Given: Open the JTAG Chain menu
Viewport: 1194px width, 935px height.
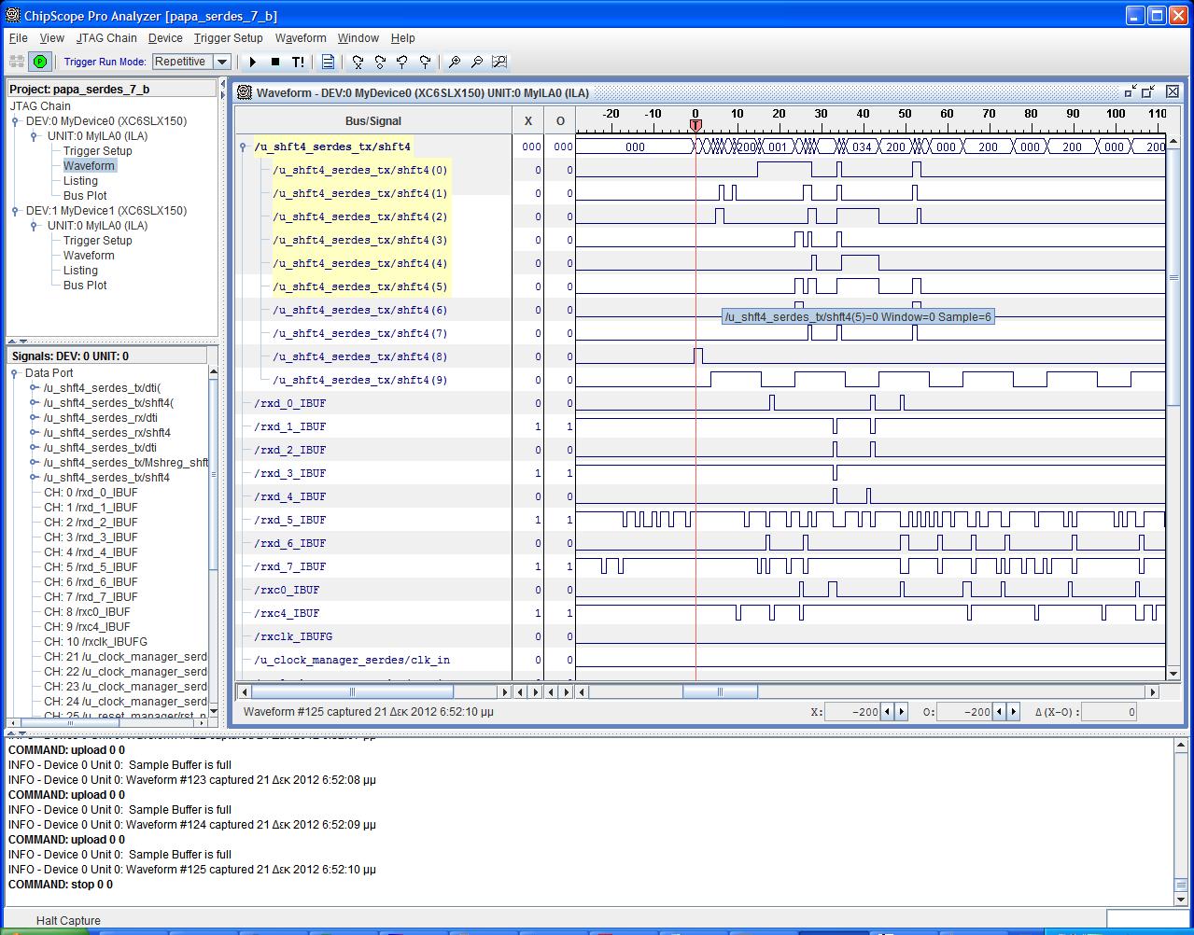Looking at the screenshot, I should 106,38.
